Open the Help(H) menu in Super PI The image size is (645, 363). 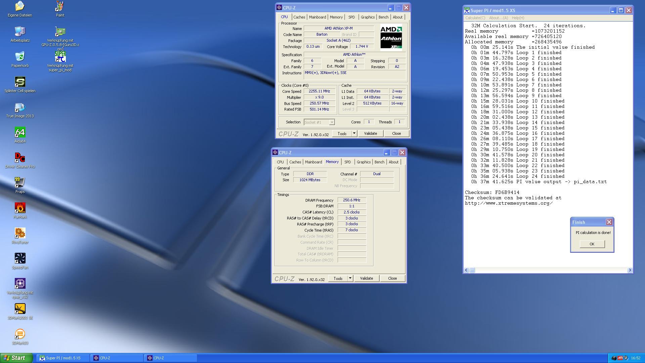tap(518, 18)
